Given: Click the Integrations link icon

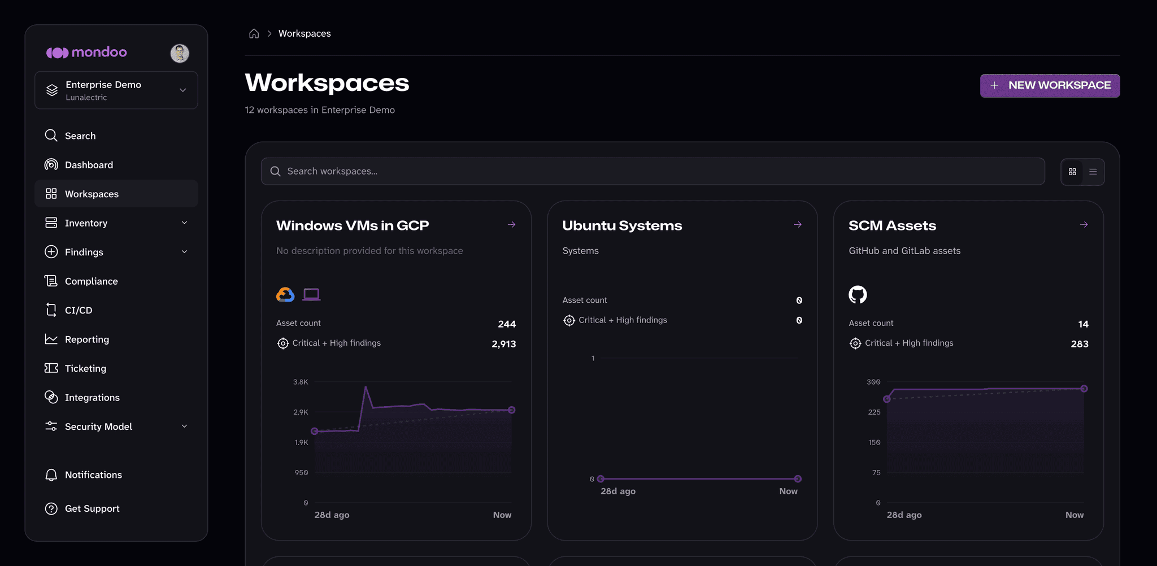Looking at the screenshot, I should tap(51, 397).
